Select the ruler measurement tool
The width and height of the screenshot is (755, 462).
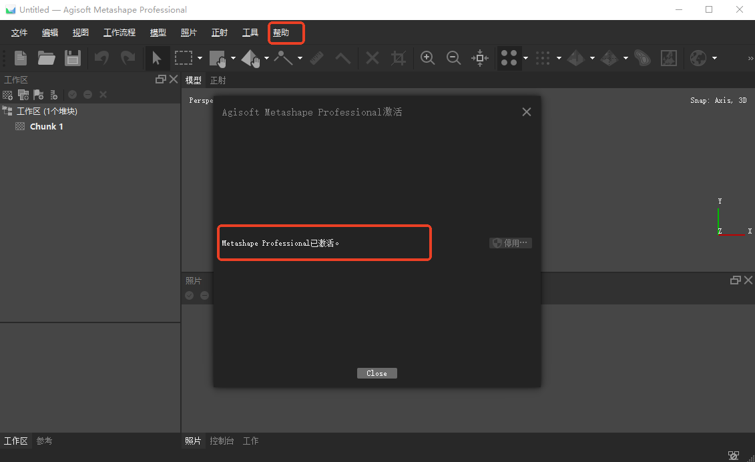coord(316,58)
